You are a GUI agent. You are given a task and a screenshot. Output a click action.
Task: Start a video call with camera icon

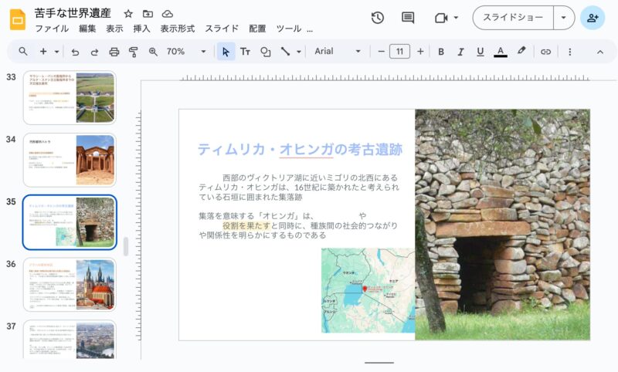click(441, 18)
